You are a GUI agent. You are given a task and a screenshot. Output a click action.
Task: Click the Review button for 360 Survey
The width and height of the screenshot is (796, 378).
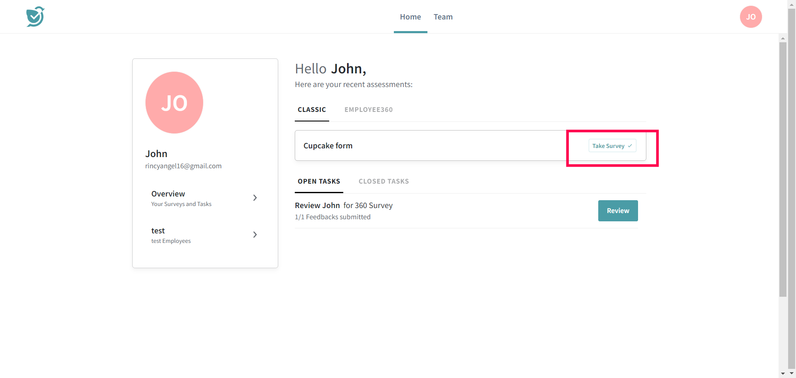pos(618,211)
